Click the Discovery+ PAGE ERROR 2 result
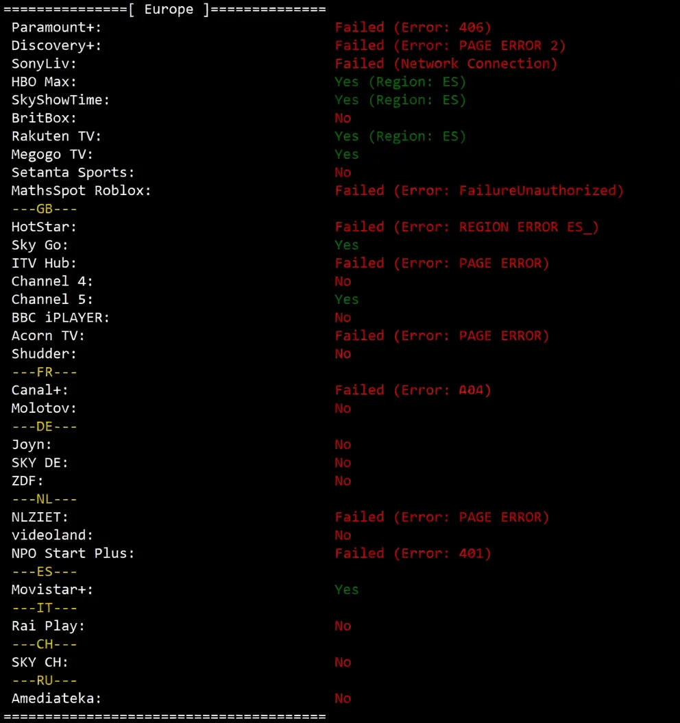This screenshot has height=723, width=680. tap(450, 46)
